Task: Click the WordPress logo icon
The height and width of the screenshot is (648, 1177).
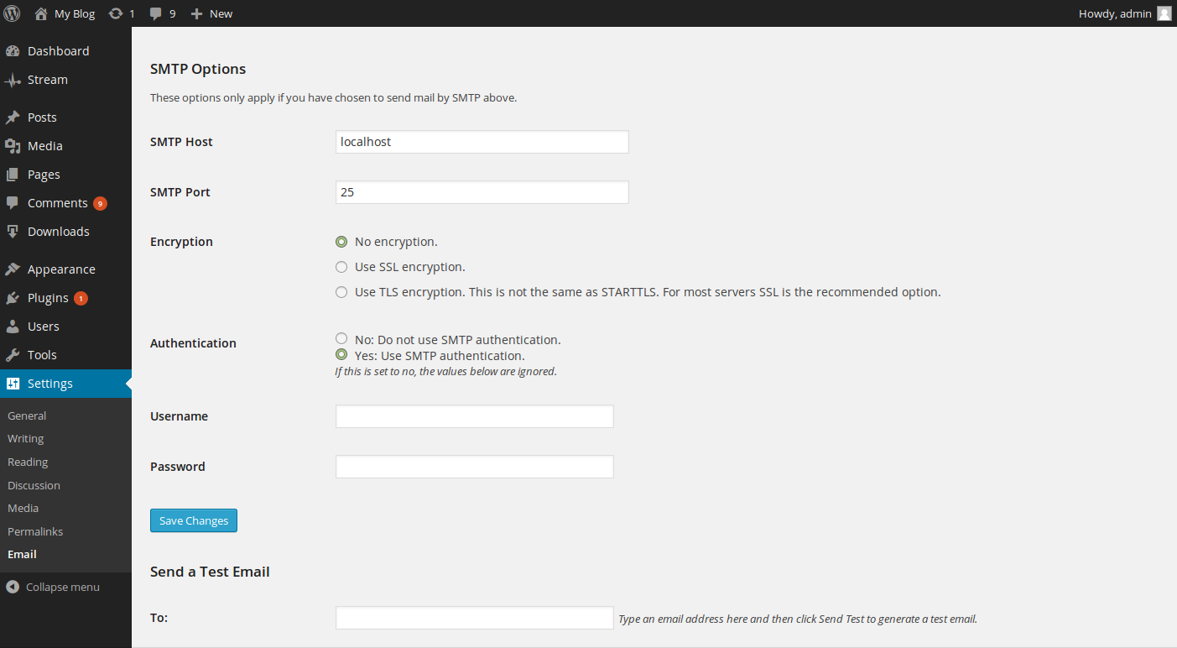Action: (12, 13)
